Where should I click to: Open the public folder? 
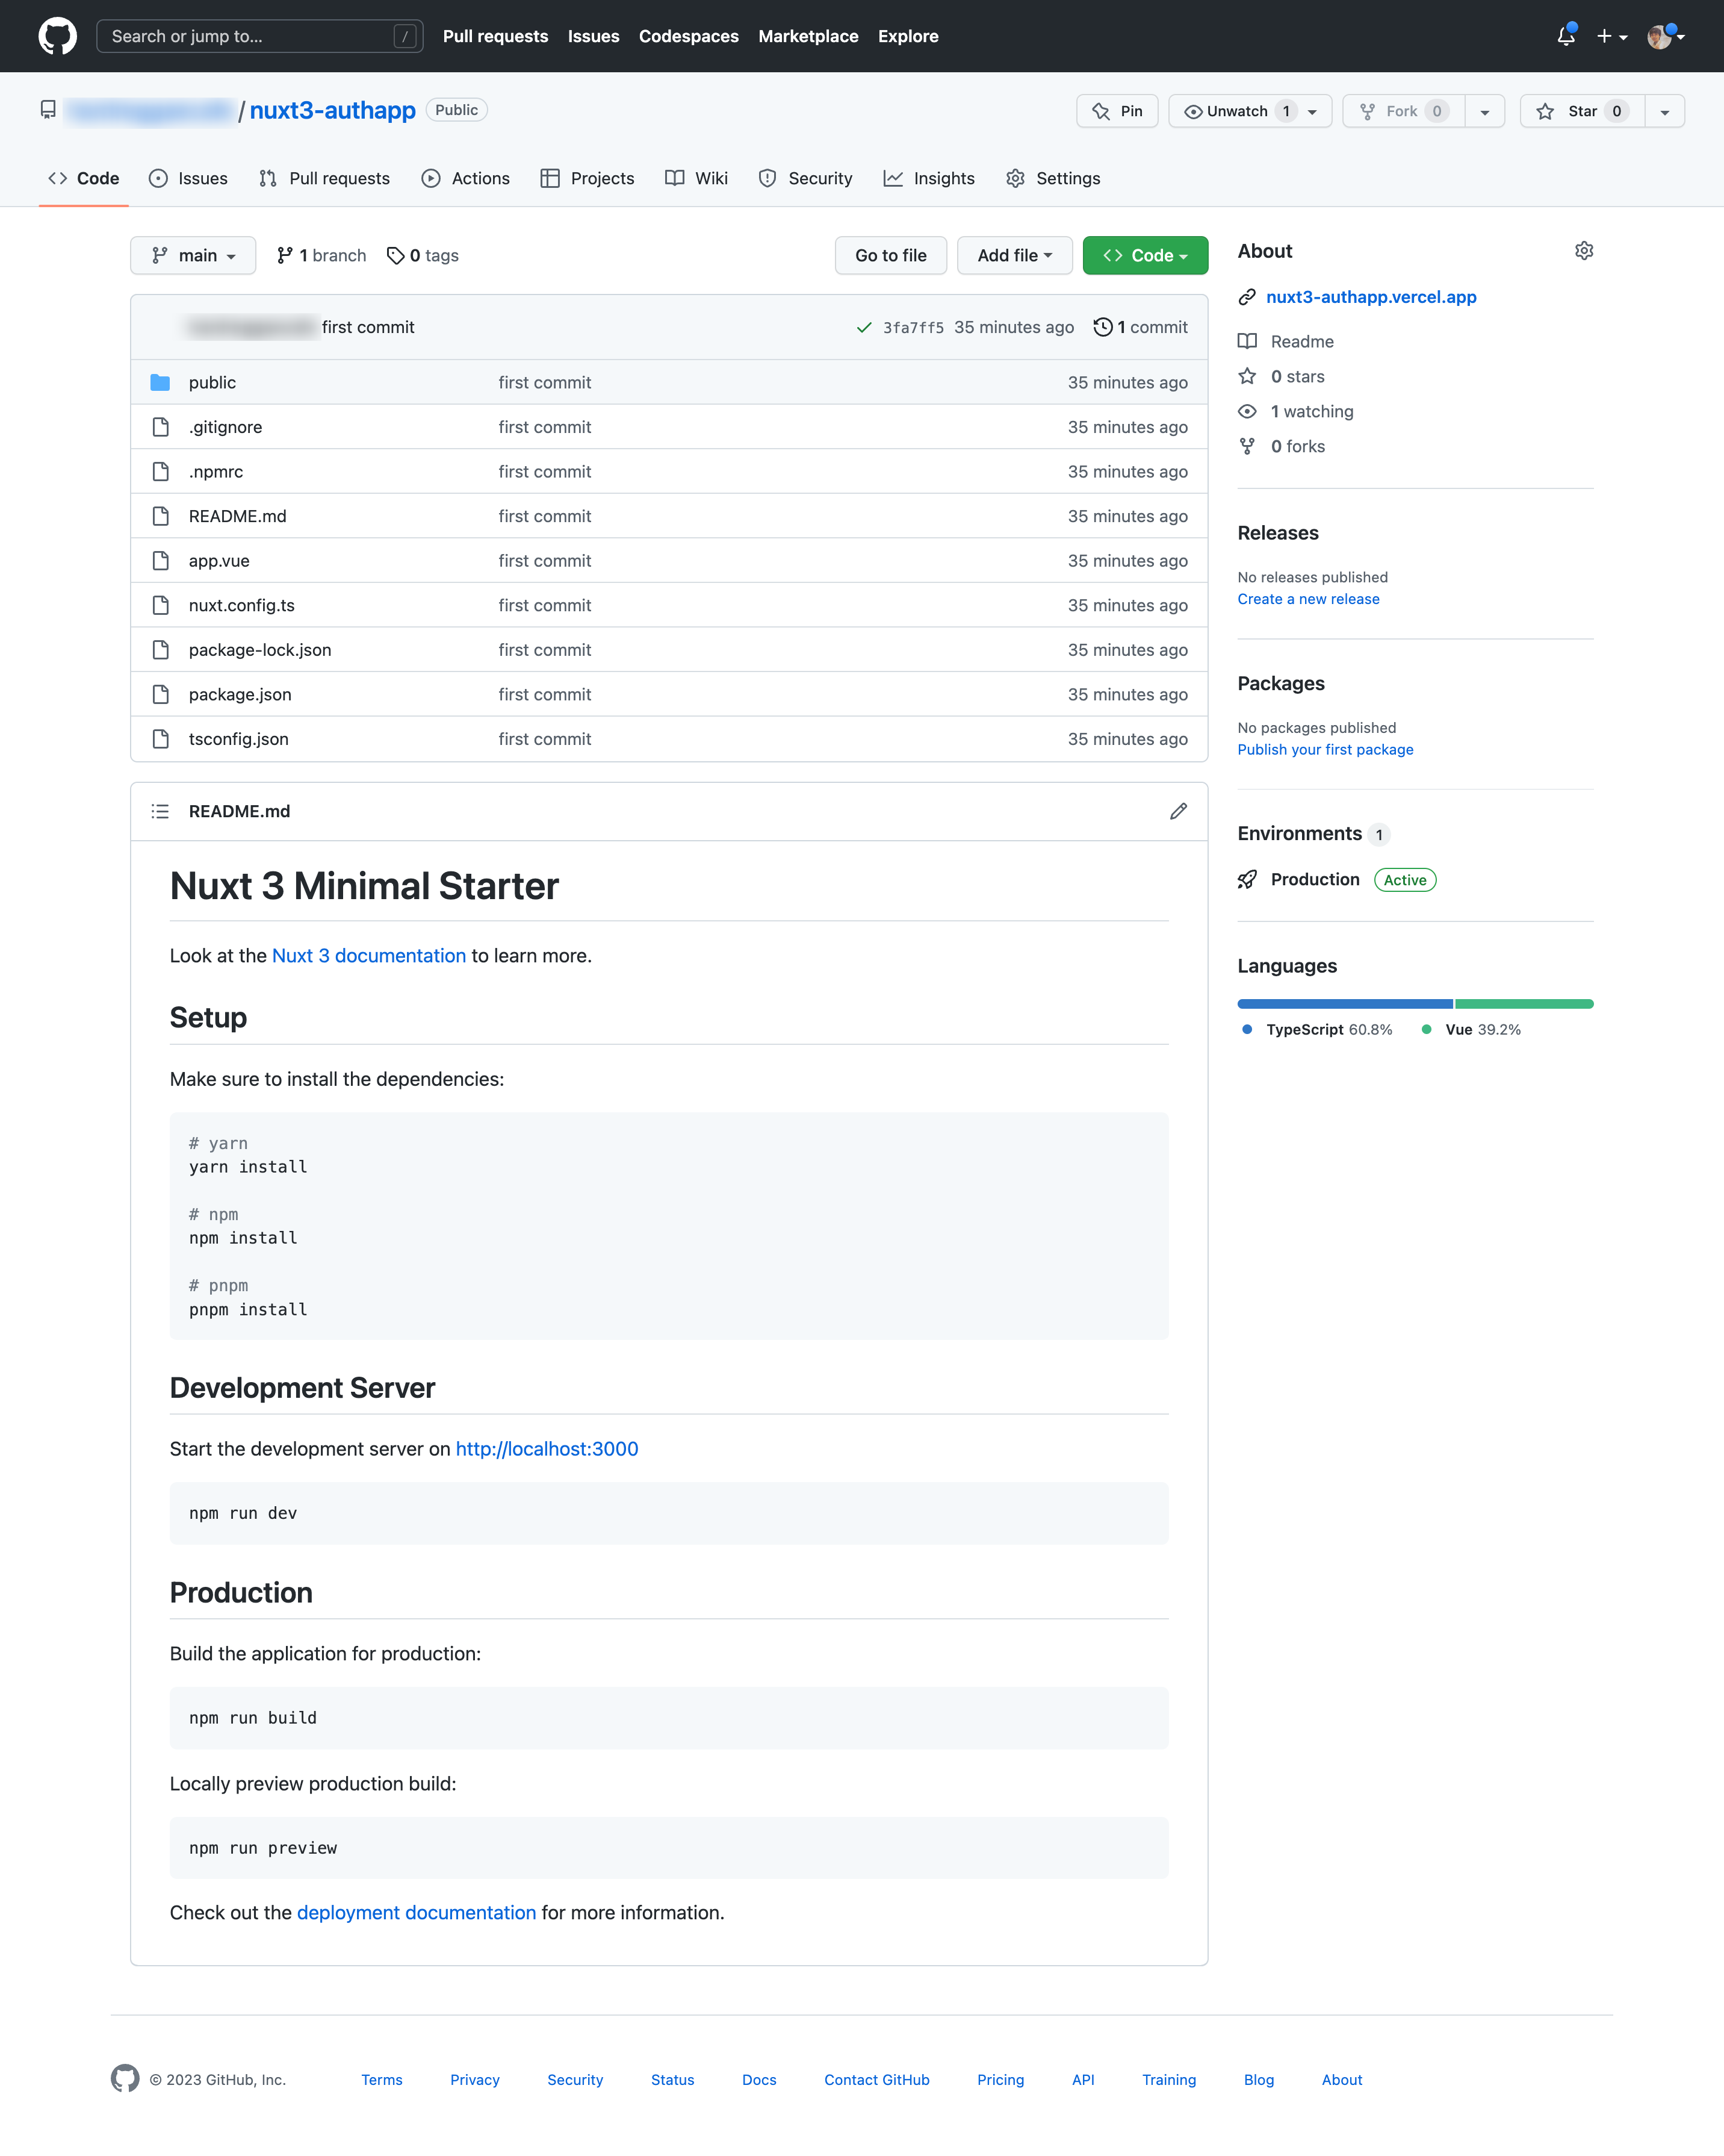tap(212, 382)
